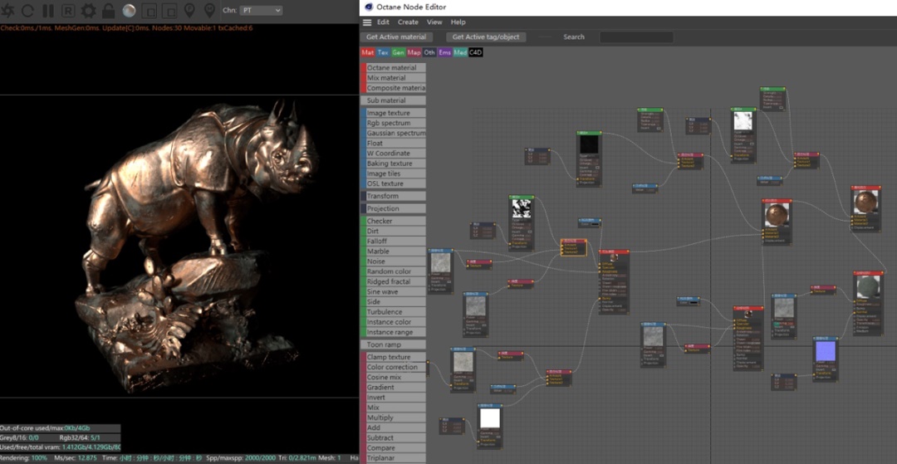Screen dimensions: 897x464
Task: Click the material picker pin icon
Action: (x=209, y=11)
